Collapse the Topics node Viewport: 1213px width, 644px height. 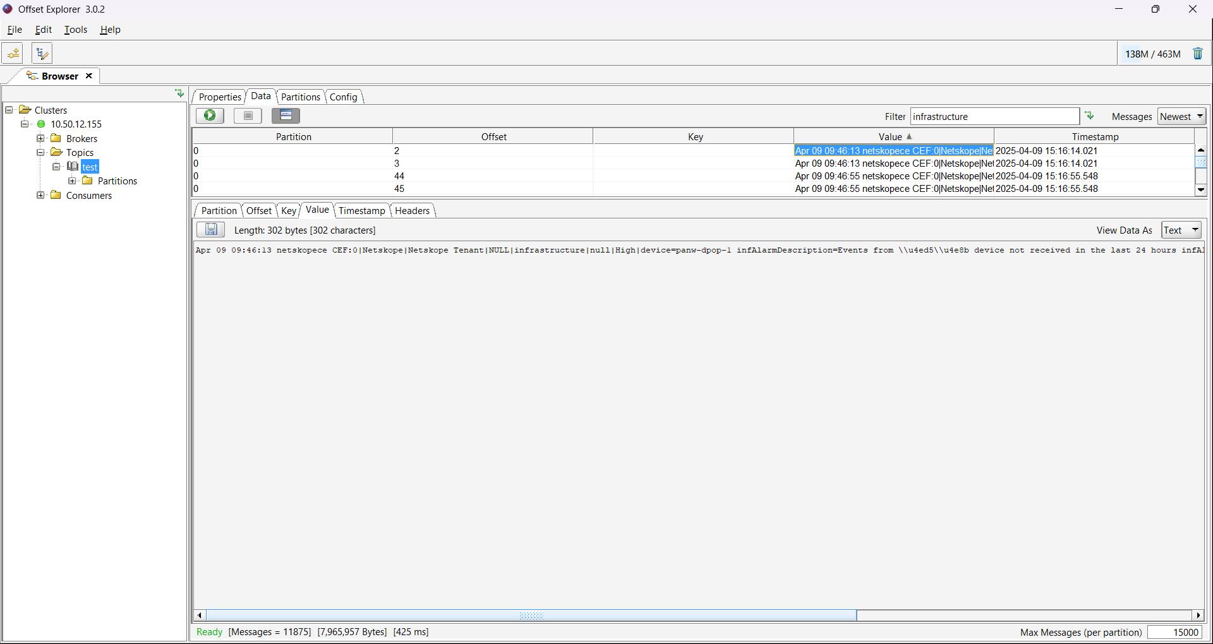click(40, 152)
